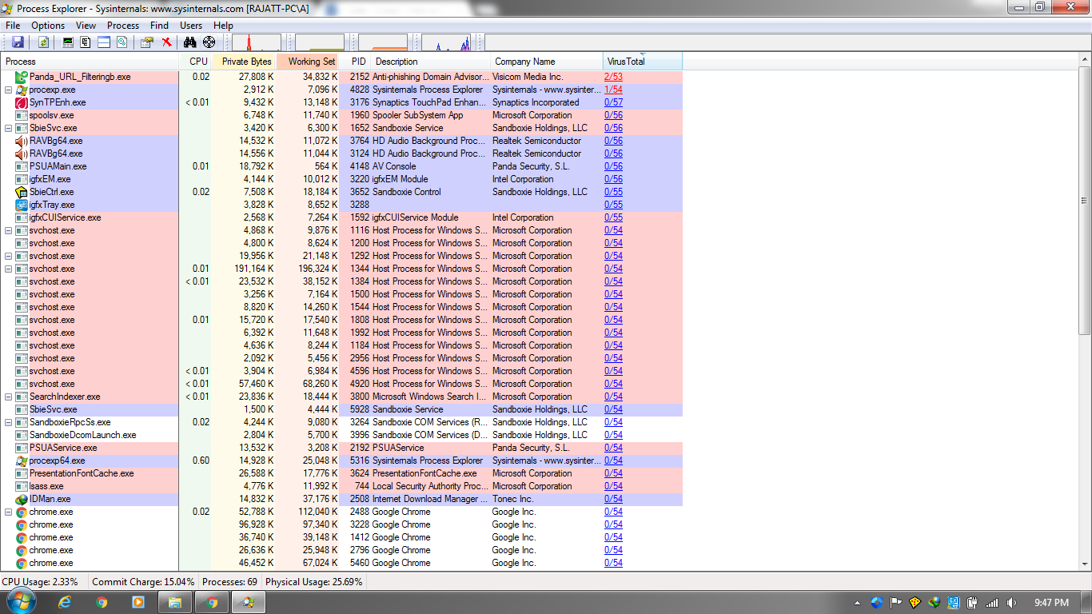
Task: Open the File menu
Action: tap(13, 26)
